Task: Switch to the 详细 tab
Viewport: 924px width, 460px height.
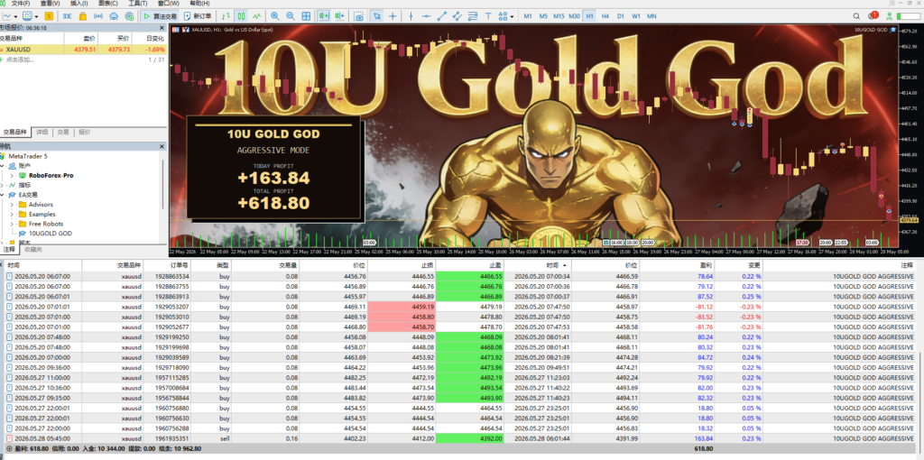Action: (42, 133)
